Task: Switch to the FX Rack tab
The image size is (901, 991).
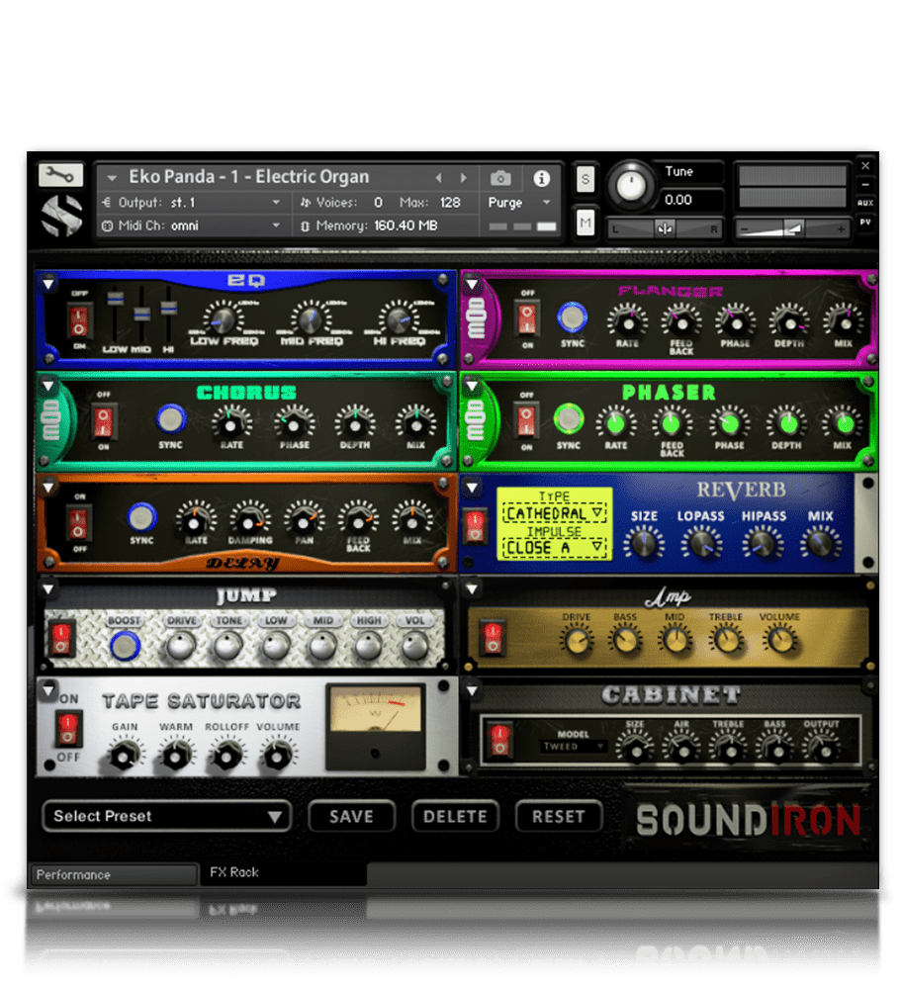Action: point(283,873)
